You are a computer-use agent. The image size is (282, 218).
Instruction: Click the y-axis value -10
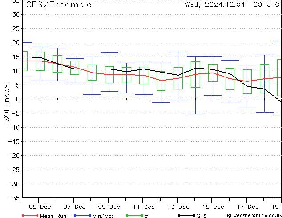click(x=14, y=127)
